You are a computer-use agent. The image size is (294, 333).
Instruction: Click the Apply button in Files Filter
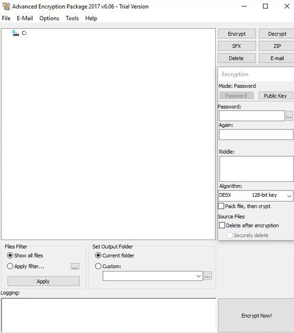pyautogui.click(x=43, y=281)
